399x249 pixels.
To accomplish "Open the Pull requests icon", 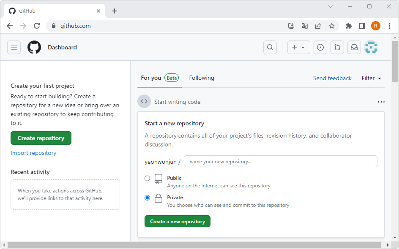I will (337, 47).
